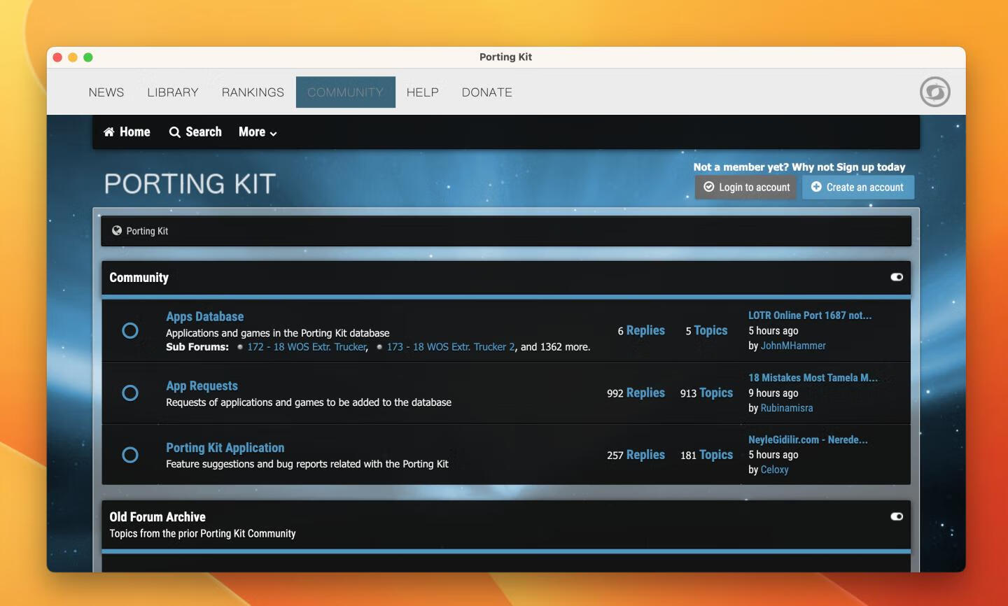1008x606 pixels.
Task: Click the Porting Kit breadcrumb link
Action: pos(147,231)
